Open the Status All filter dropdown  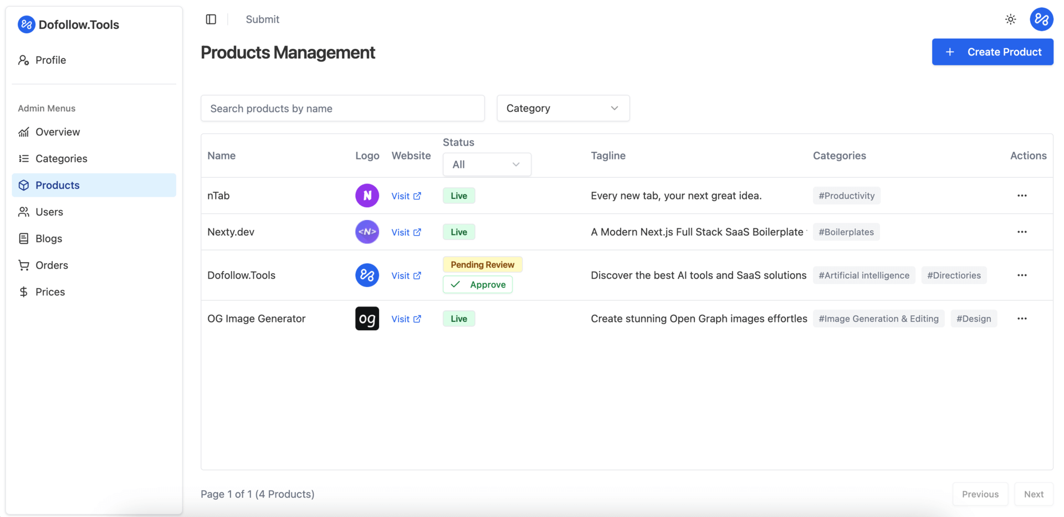[x=486, y=165]
